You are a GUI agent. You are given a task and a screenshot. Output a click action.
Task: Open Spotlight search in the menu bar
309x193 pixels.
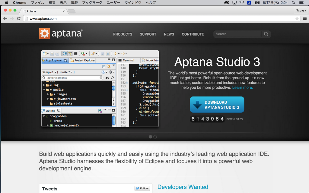coord(293,2)
